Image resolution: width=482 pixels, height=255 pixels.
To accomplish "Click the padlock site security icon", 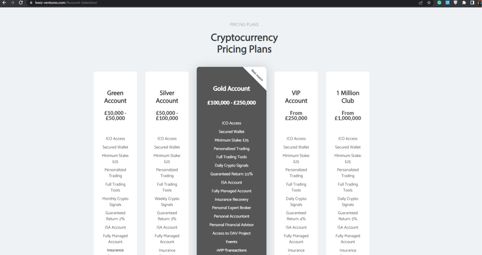I will 31,3.
